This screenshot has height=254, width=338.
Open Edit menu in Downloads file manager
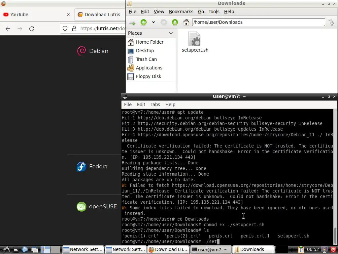[145, 12]
